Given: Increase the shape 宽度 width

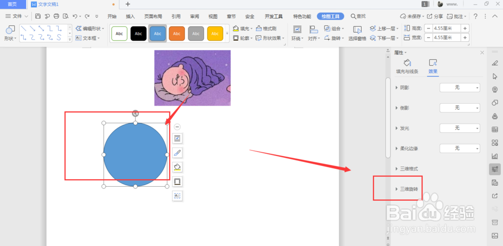Looking at the screenshot, I should tap(465, 38).
